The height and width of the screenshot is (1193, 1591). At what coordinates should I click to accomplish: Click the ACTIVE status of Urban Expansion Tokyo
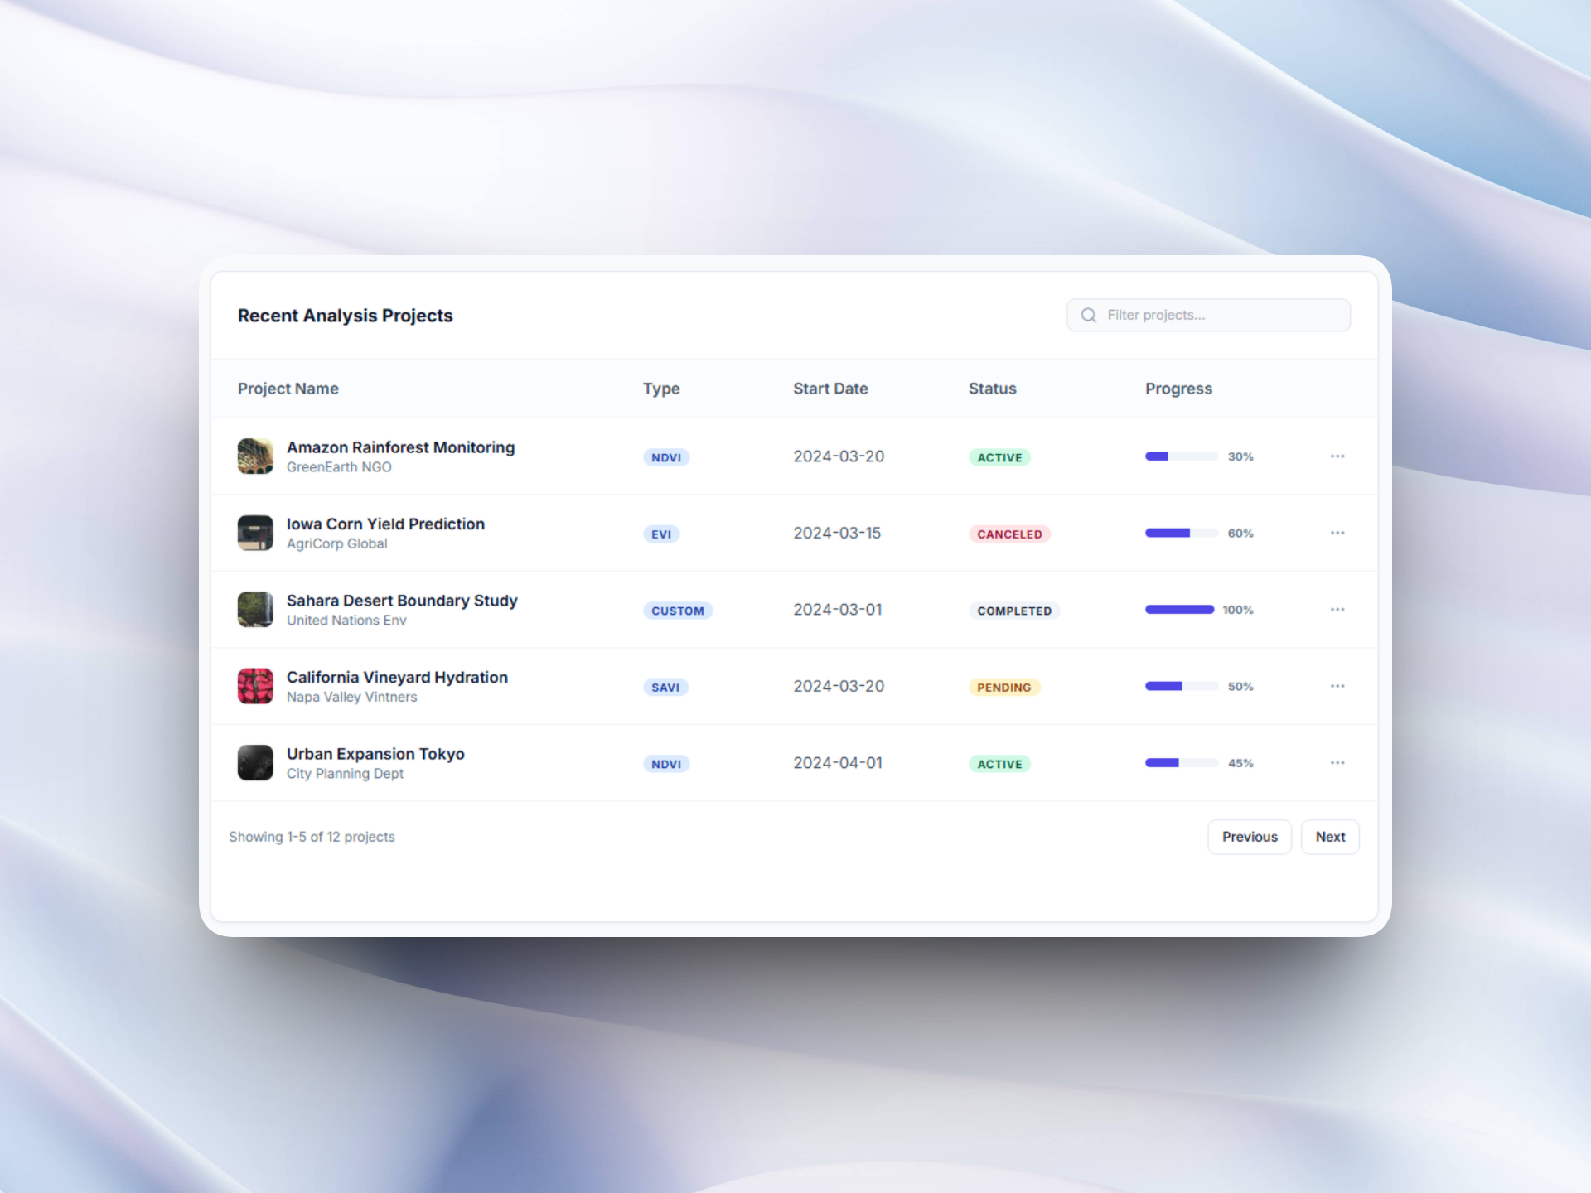[x=999, y=764]
